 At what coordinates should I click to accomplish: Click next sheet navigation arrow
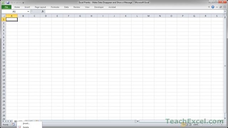(x=8, y=121)
